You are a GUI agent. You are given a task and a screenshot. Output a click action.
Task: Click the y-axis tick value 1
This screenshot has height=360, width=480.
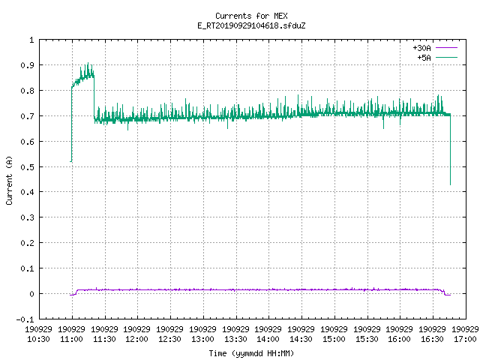31,40
